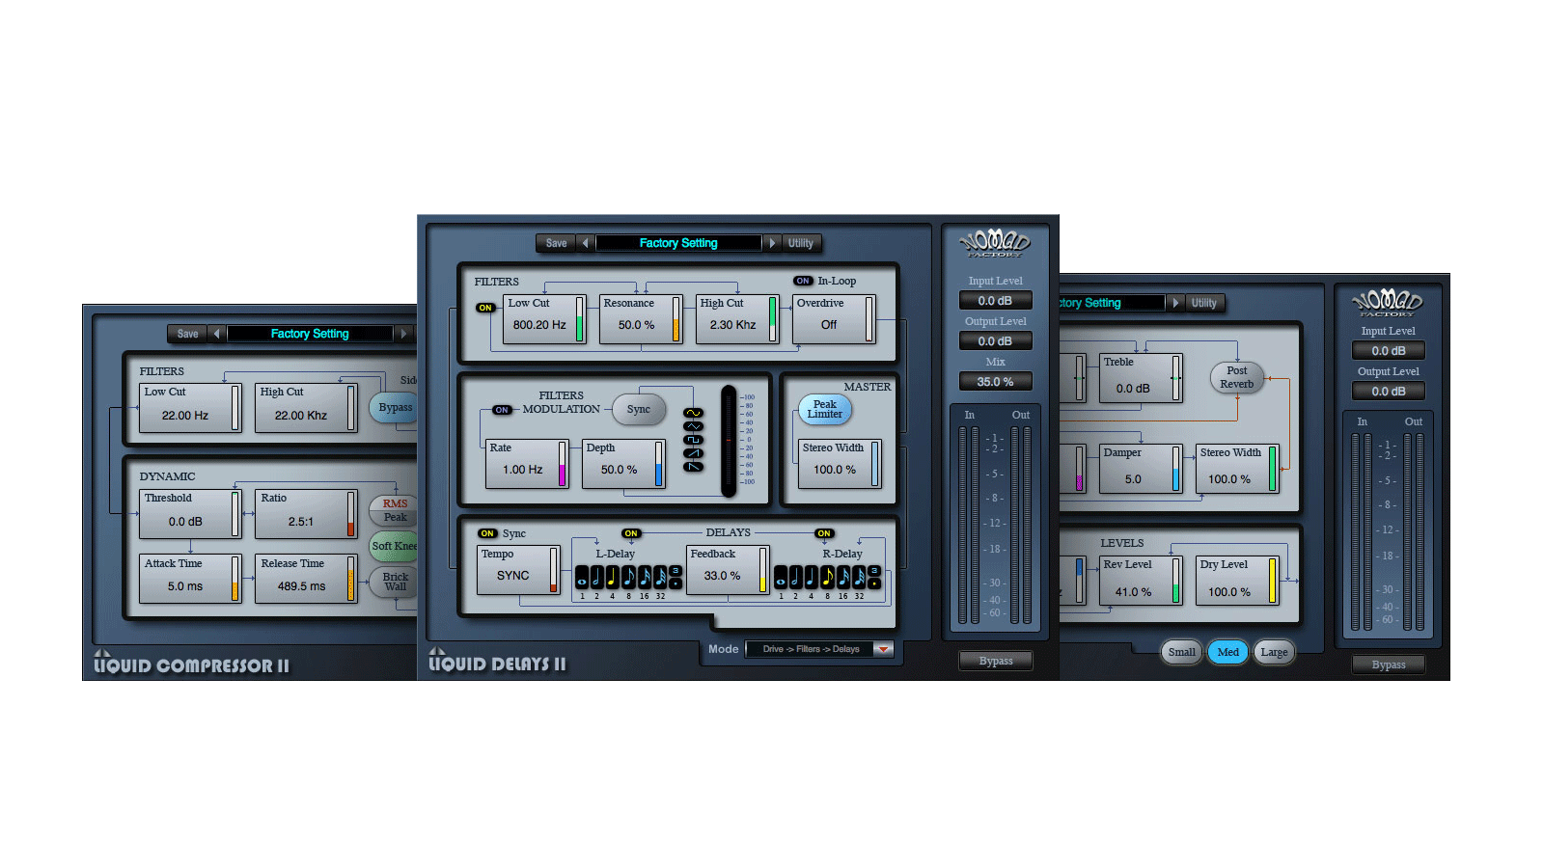The image size is (1544, 868).
Task: Choose thirty-second note for R-Delay
Action: [x=859, y=577]
